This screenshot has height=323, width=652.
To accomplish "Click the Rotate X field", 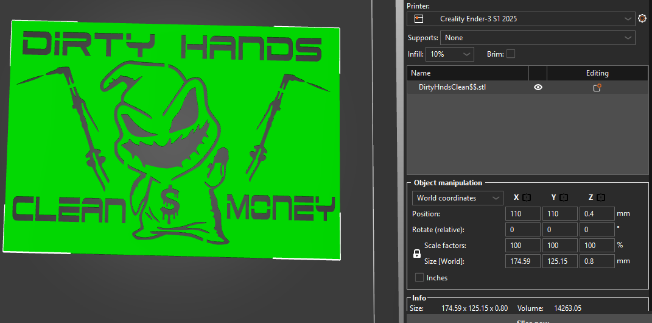I will tap(523, 229).
